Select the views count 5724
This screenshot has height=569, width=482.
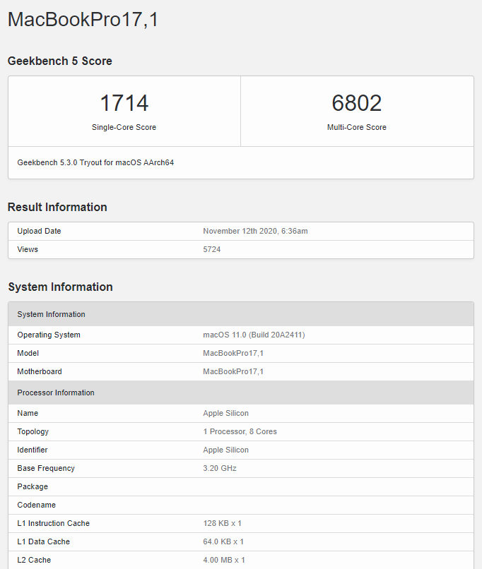coord(212,249)
